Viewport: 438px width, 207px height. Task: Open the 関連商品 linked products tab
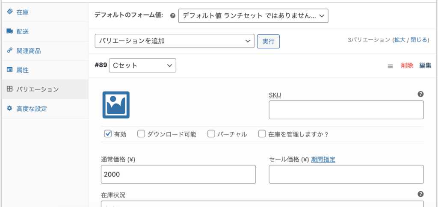point(28,51)
